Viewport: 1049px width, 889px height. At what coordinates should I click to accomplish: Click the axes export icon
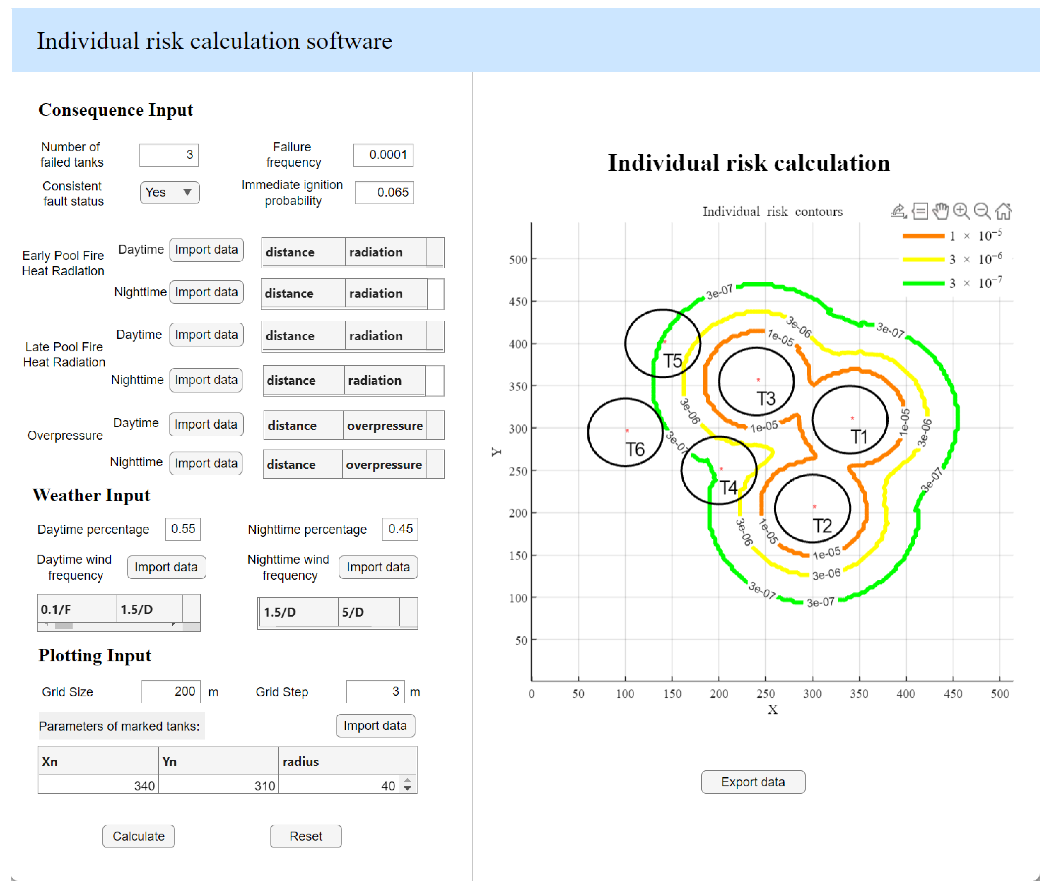pos(898,211)
